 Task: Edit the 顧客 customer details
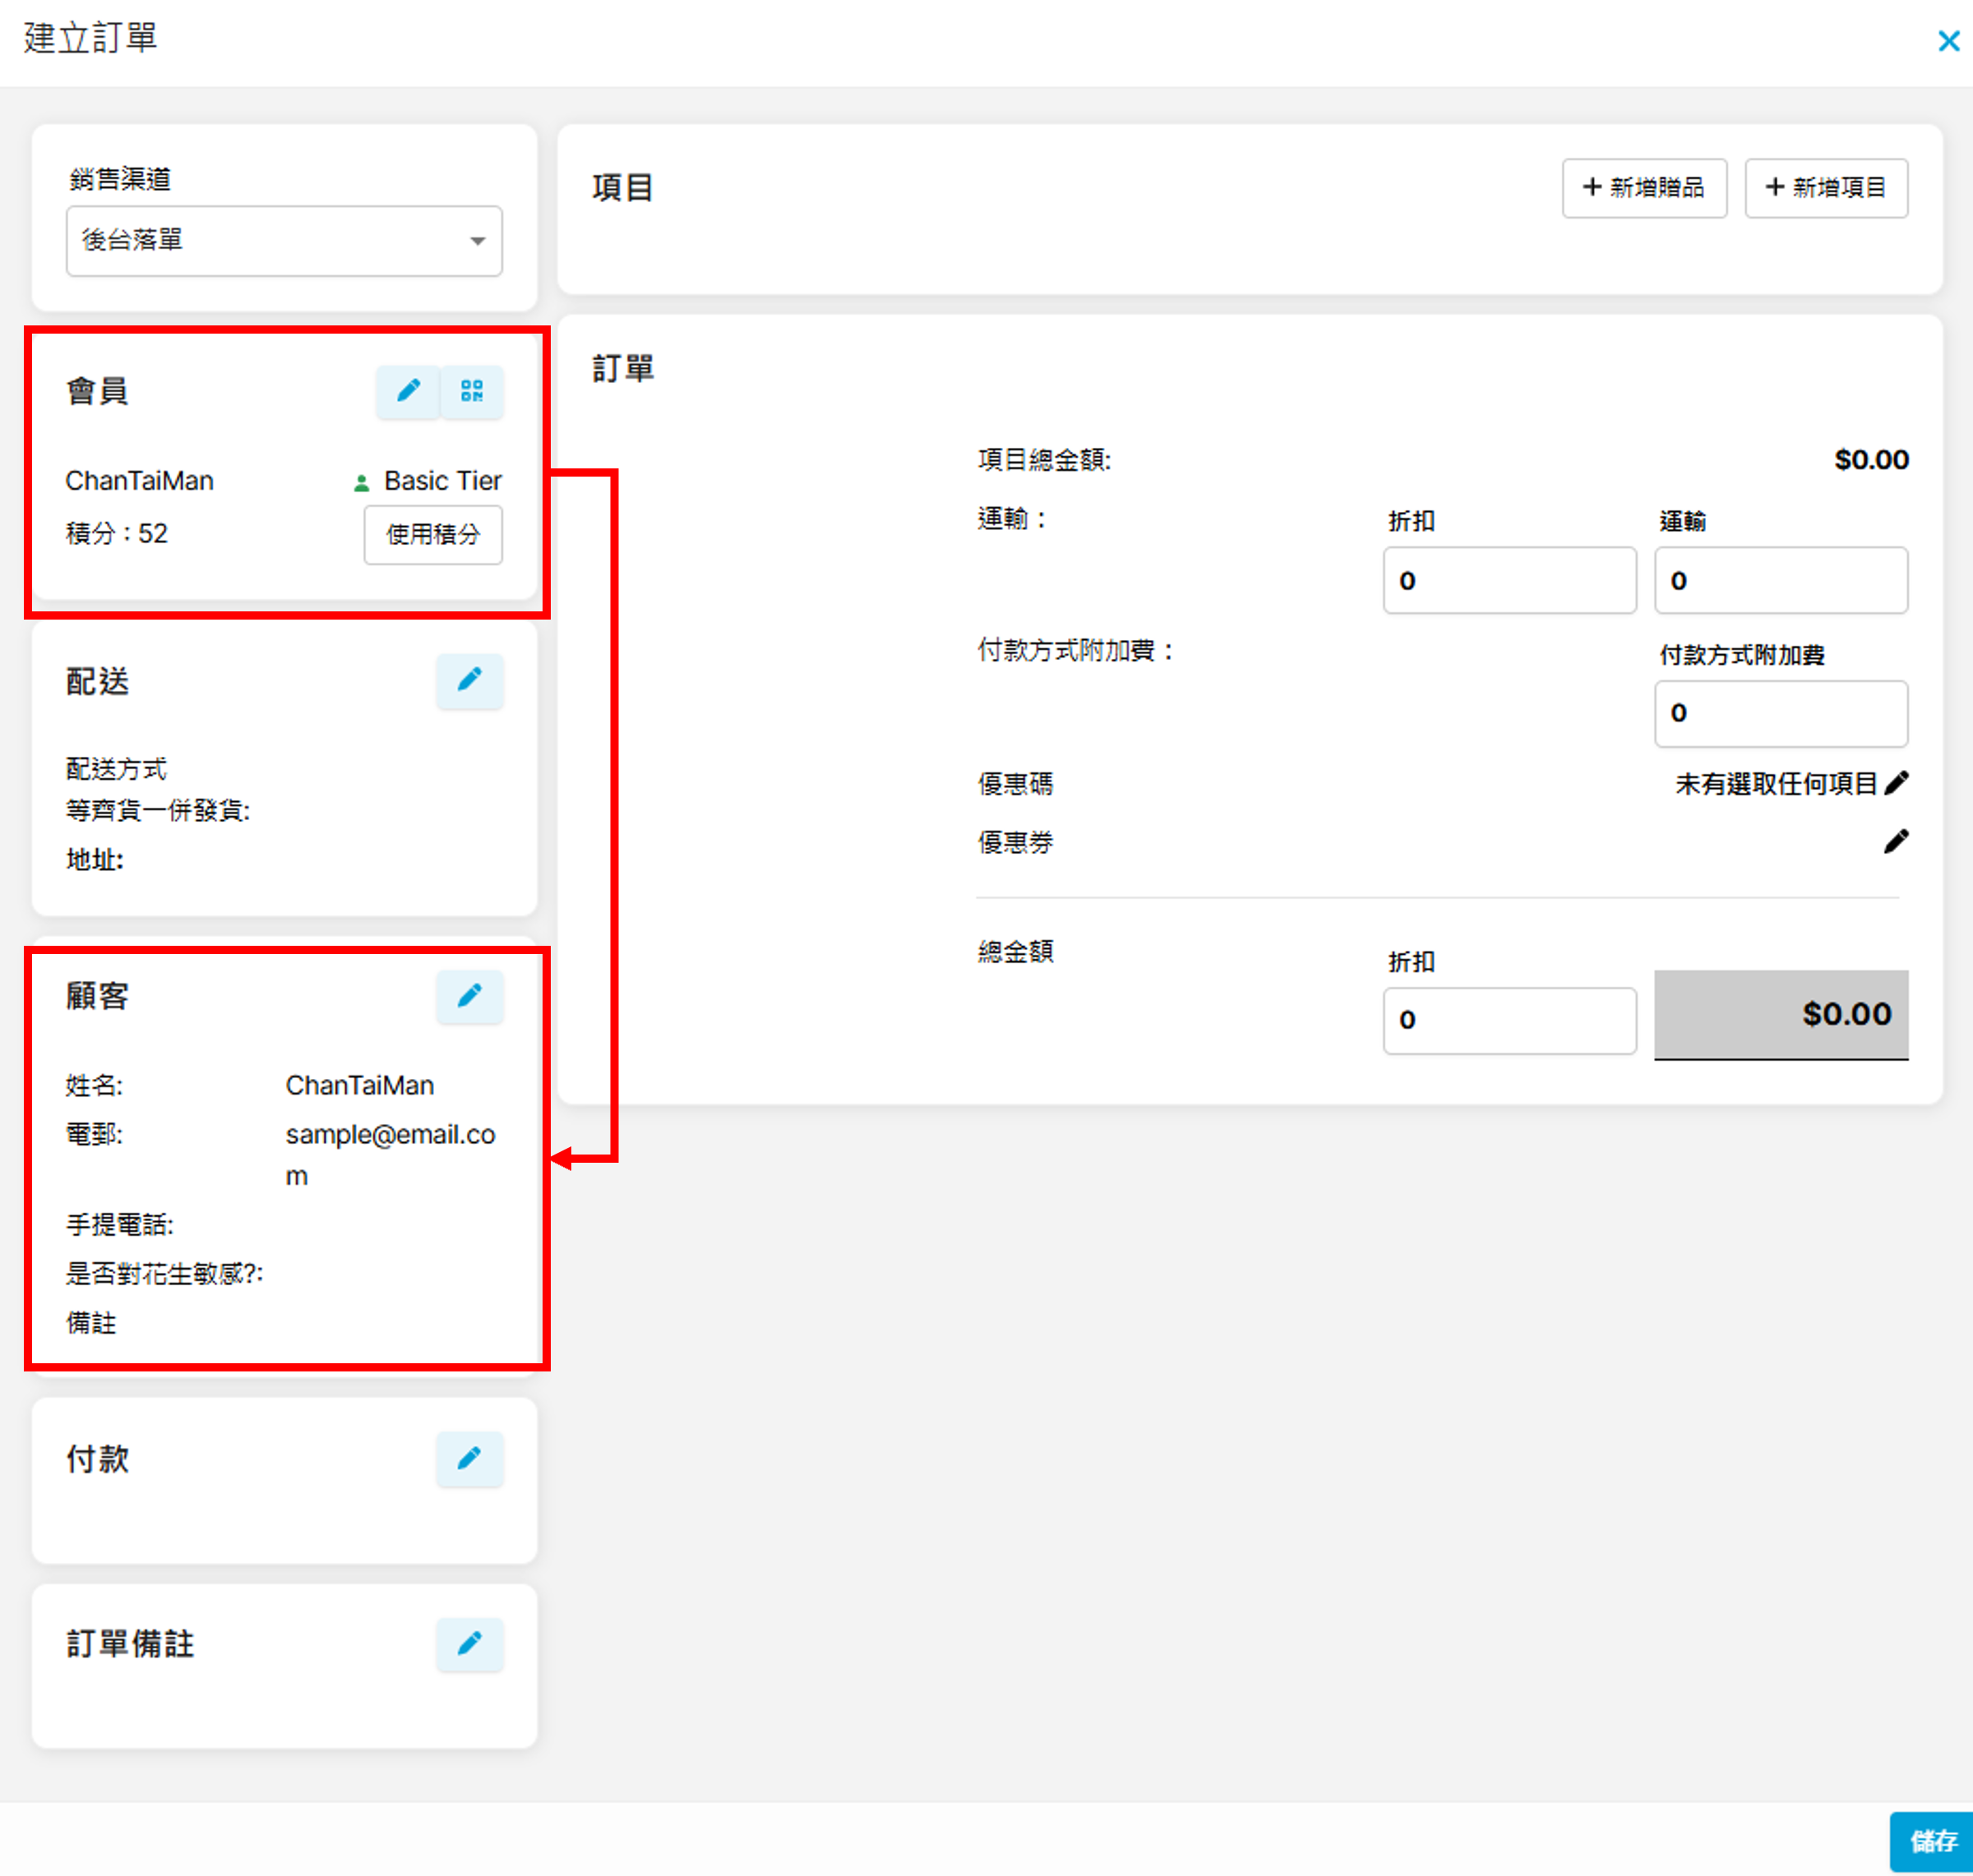point(469,996)
